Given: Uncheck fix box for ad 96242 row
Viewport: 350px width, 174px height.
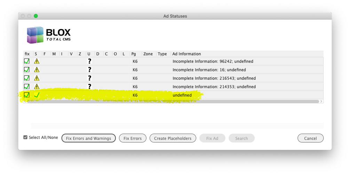Looking at the screenshot, I should 26,61.
